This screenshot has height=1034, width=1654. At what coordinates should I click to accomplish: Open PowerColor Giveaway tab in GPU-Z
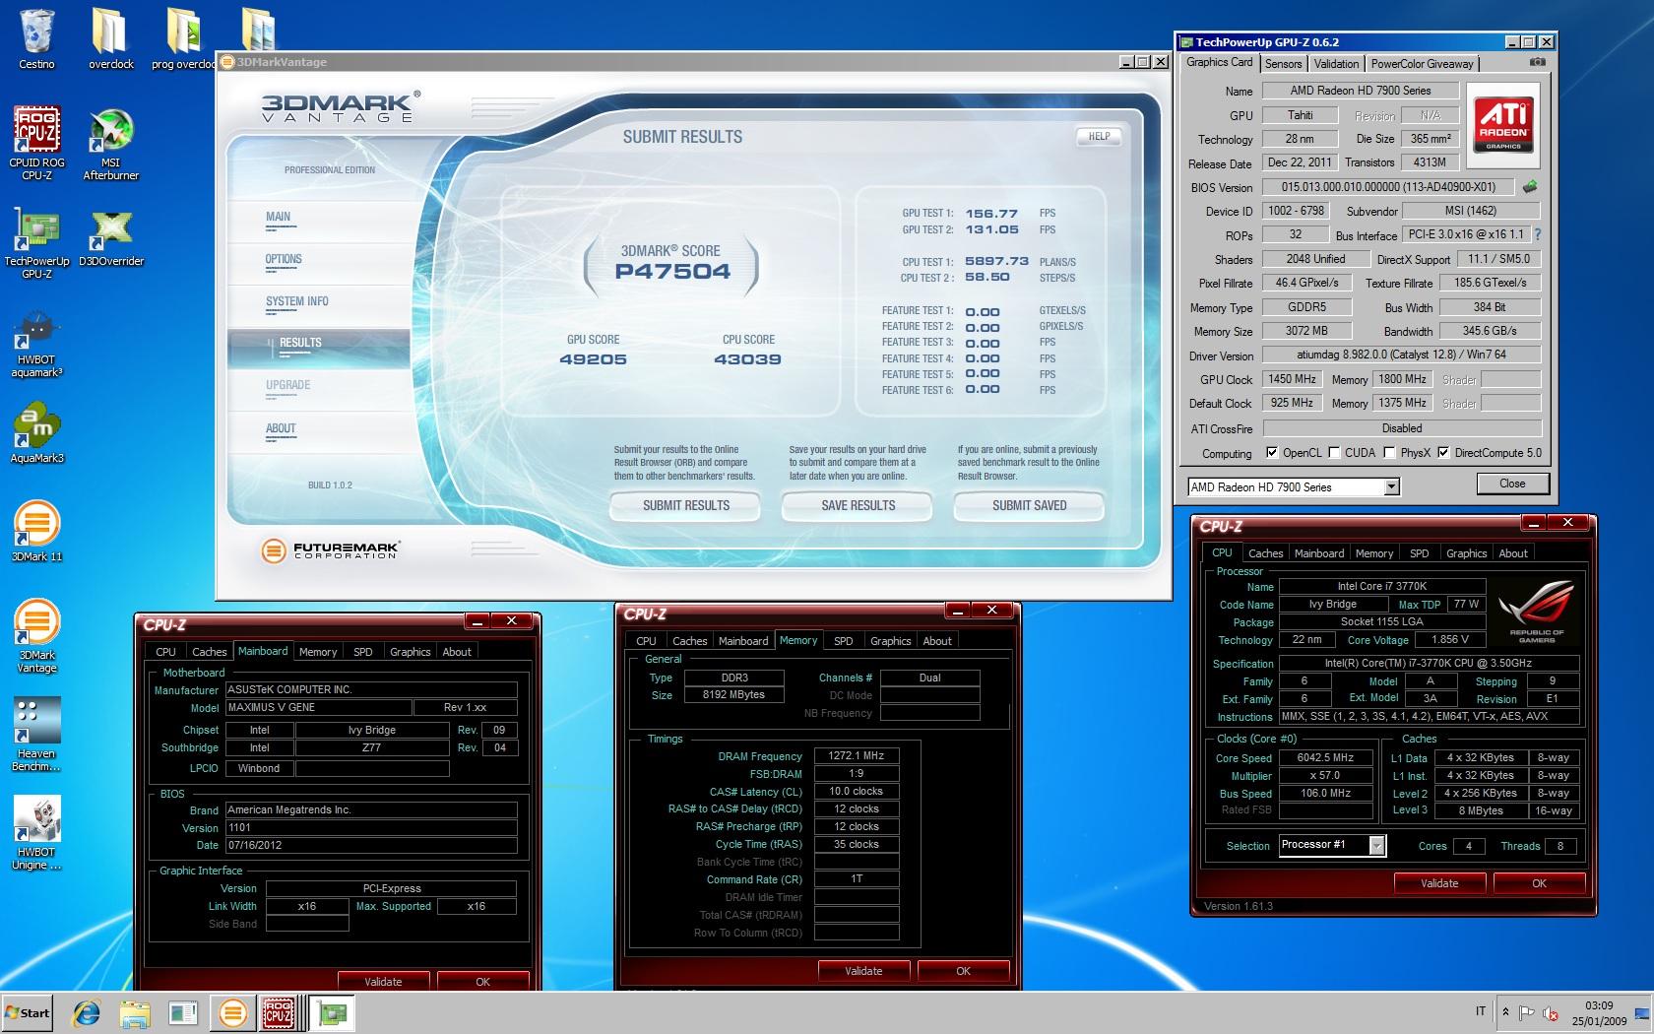[x=1422, y=64]
